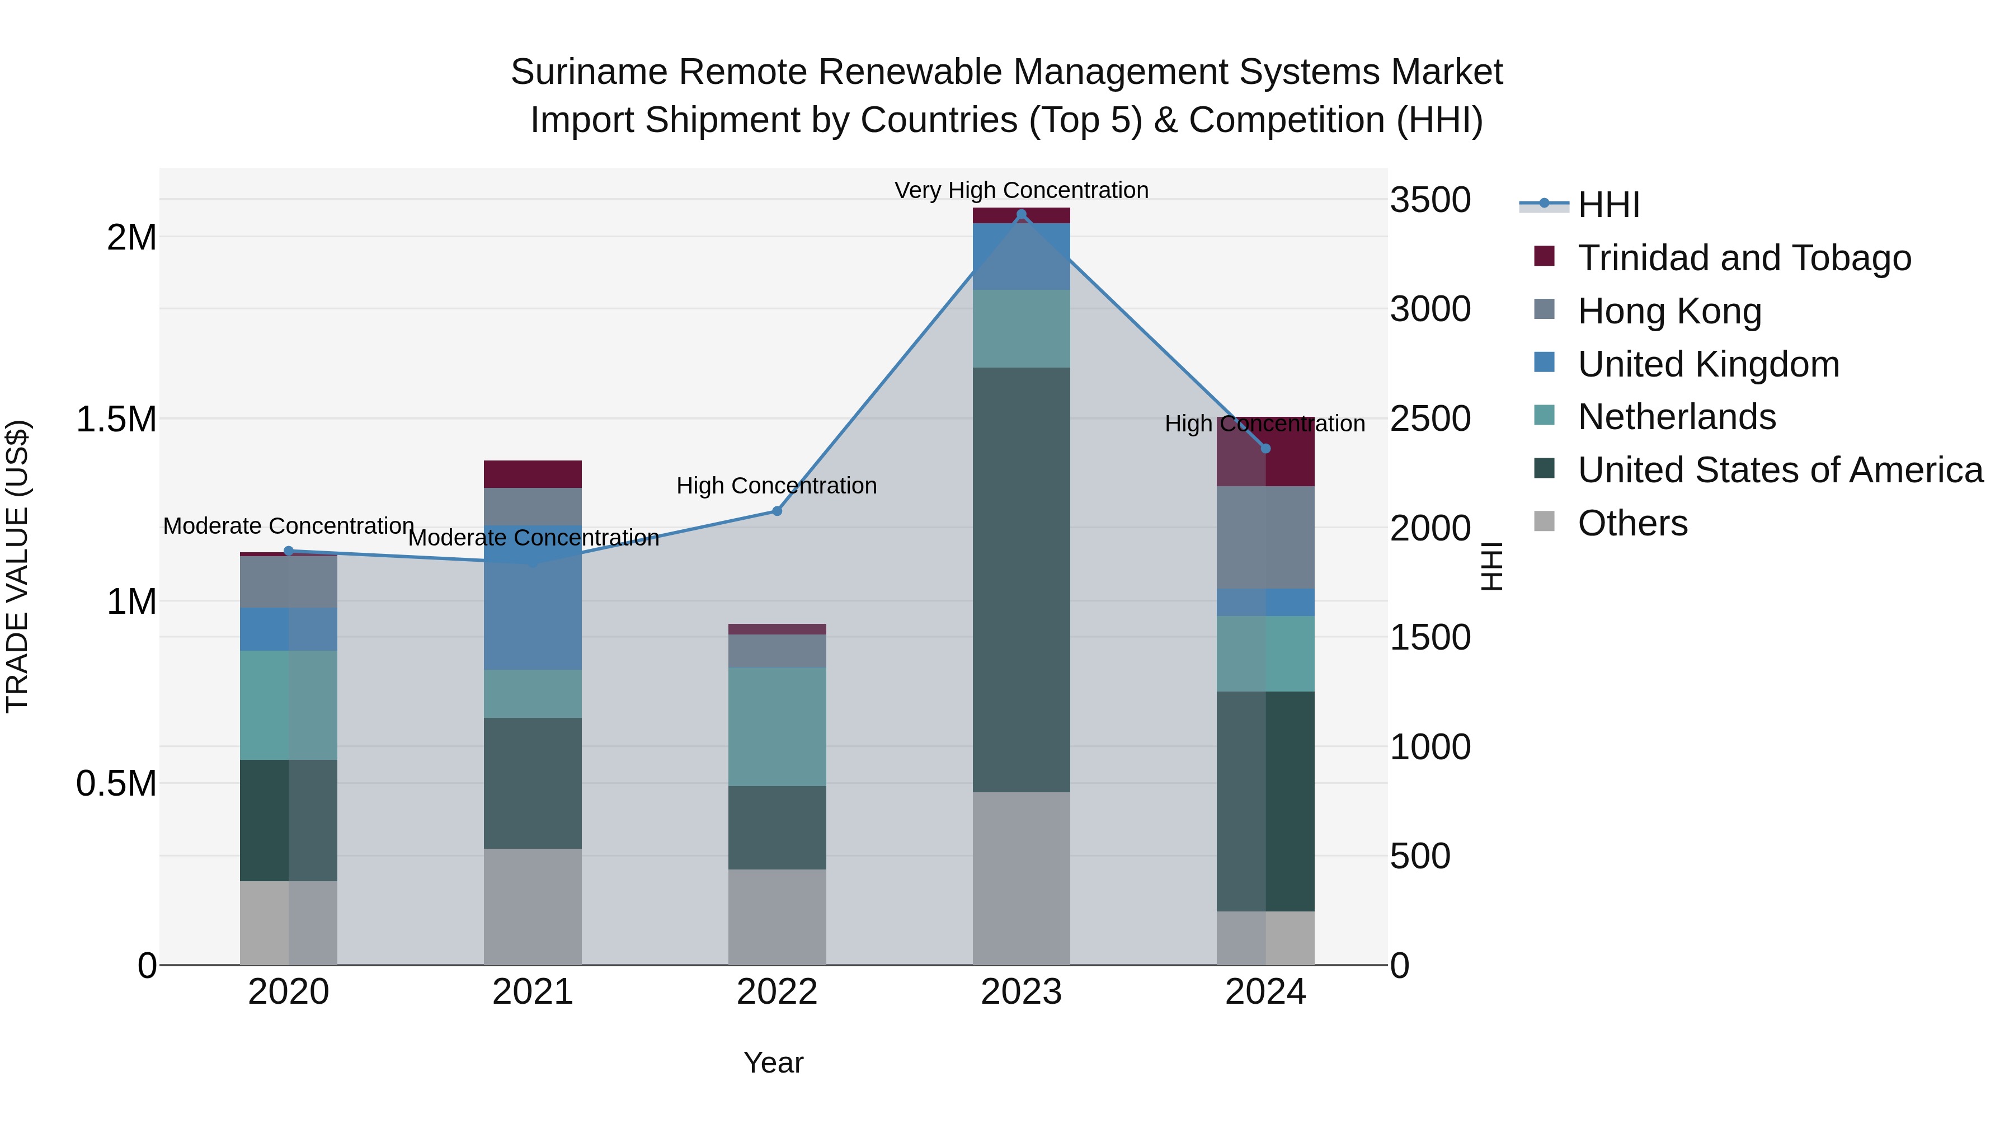Toggle Netherlands legend entry
Image resolution: width=2014 pixels, height=1133 pixels.
point(1654,417)
